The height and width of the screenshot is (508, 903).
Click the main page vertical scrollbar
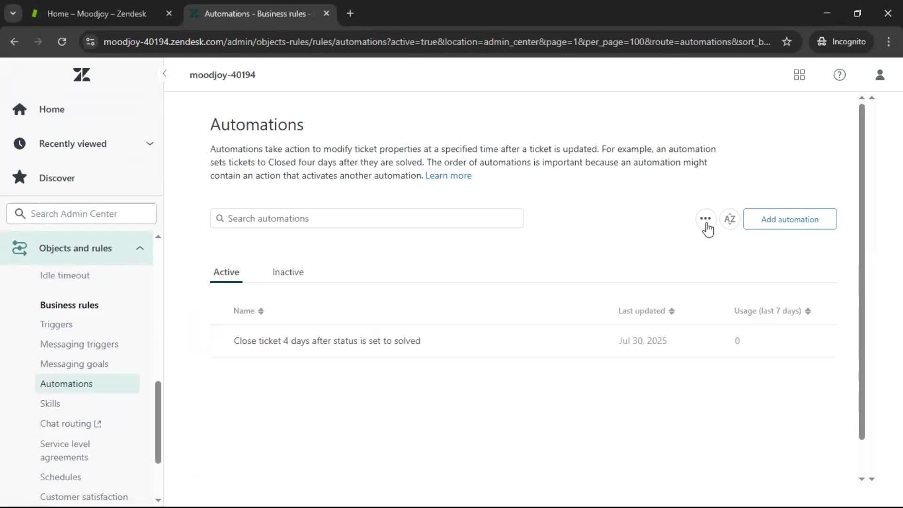[x=862, y=272]
